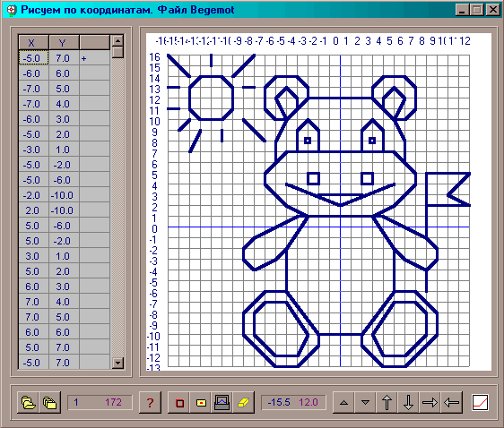The image size is (504, 428).
Task: Shift drawing with the up arrow
Action: (387, 402)
